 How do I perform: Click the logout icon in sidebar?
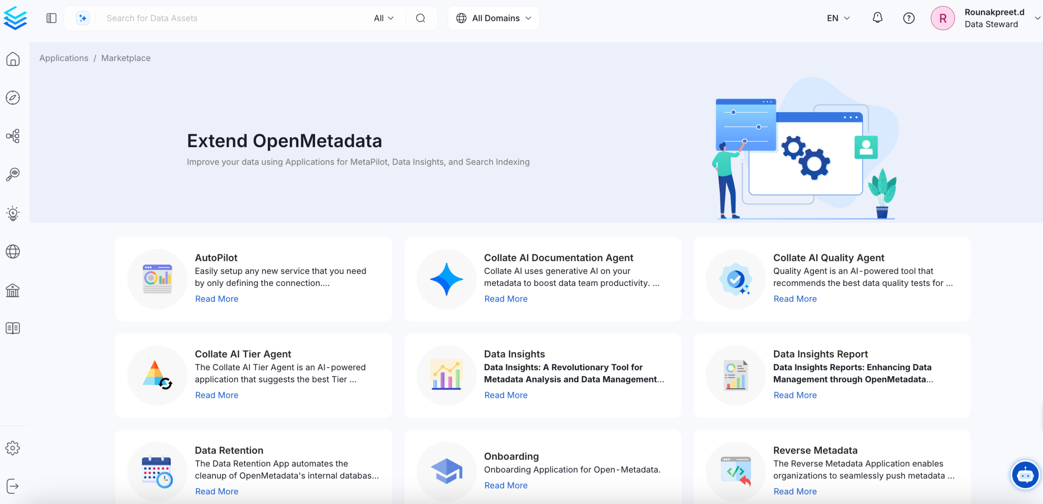pos(13,486)
